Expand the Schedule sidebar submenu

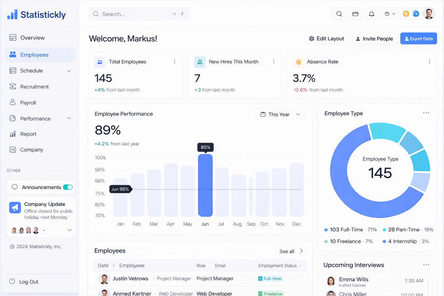tap(69, 71)
